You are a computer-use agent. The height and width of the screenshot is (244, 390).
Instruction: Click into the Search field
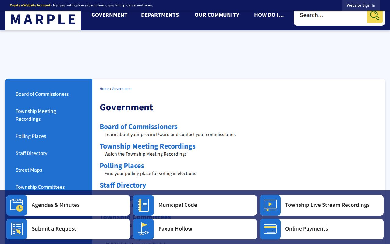330,15
